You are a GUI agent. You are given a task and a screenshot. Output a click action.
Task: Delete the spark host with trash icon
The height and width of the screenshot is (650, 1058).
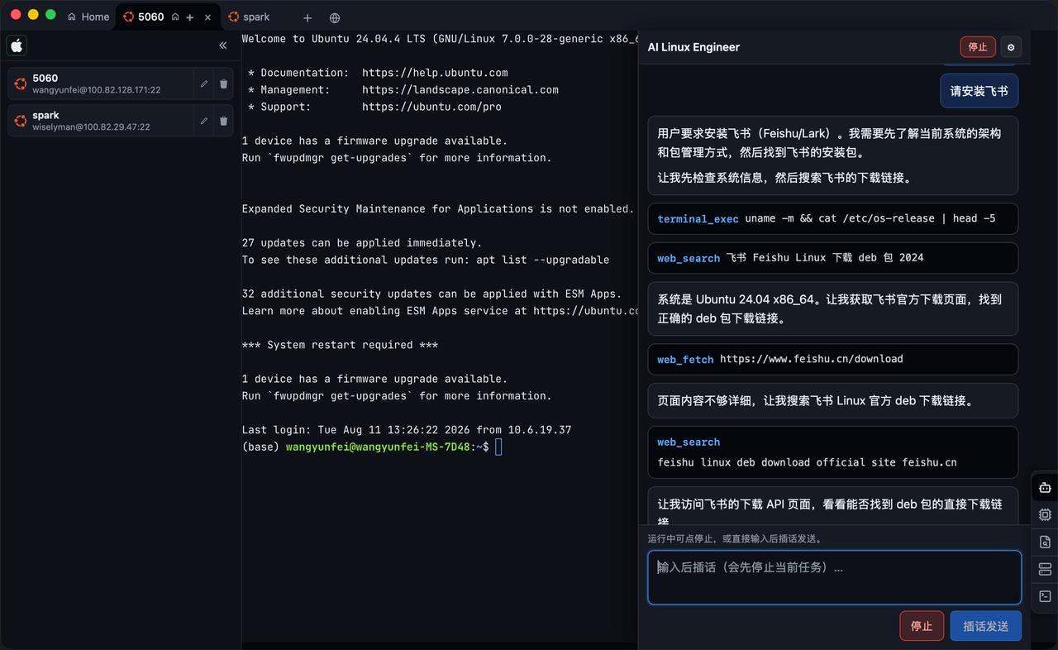pos(223,121)
